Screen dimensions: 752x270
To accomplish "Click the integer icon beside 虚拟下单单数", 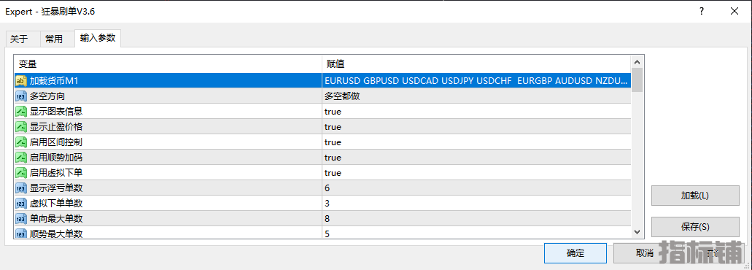I will 21,204.
